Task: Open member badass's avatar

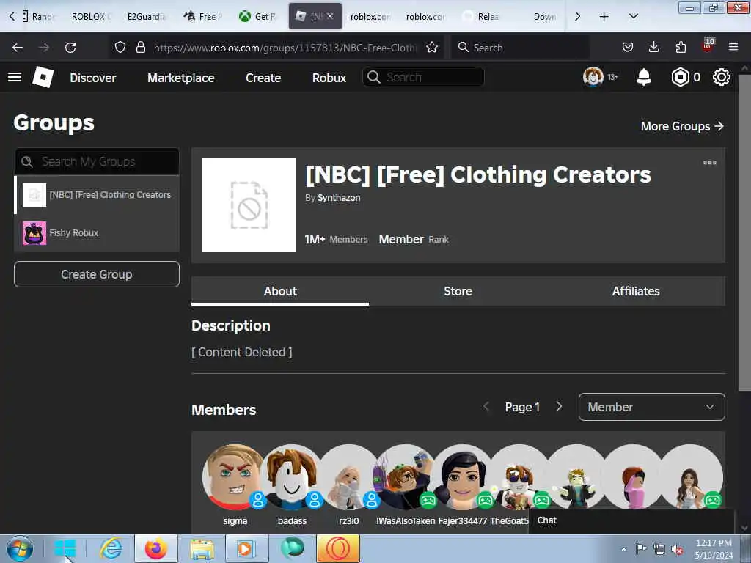Action: click(x=291, y=476)
